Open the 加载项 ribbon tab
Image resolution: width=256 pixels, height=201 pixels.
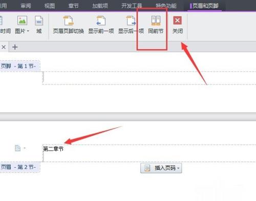[100, 6]
